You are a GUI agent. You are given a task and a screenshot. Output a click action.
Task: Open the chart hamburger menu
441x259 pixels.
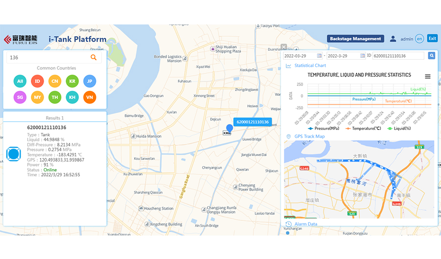[428, 76]
